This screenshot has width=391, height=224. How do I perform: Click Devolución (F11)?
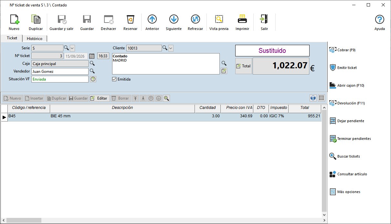pos(347,103)
